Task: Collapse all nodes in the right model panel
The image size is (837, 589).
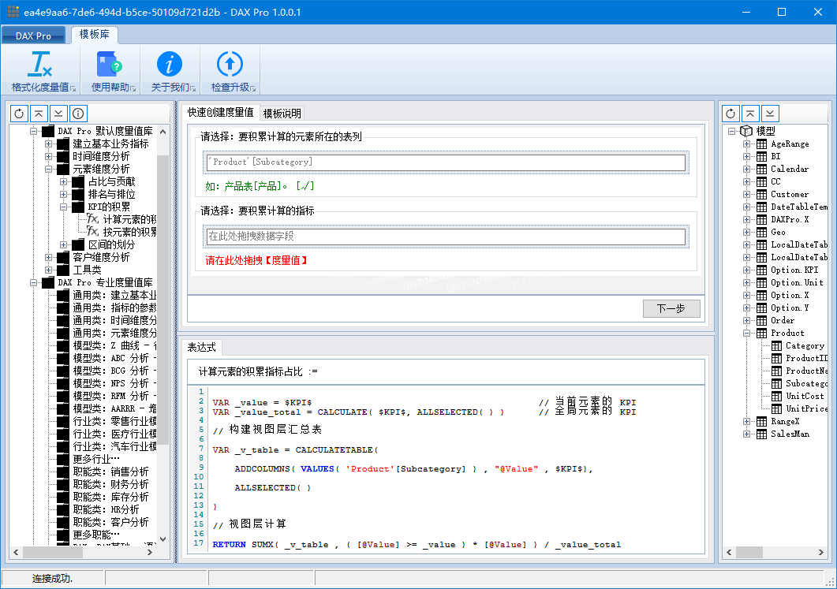Action: coord(750,114)
